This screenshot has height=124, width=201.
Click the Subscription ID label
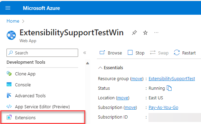click(x=113, y=117)
